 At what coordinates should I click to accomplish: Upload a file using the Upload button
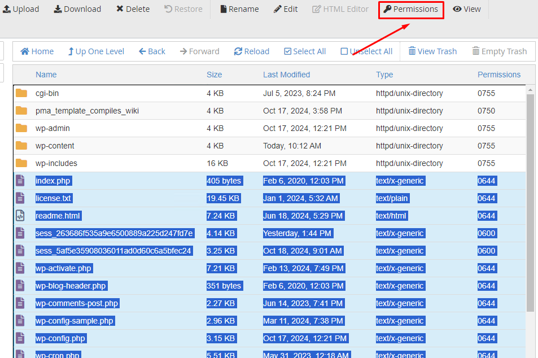pos(21,9)
